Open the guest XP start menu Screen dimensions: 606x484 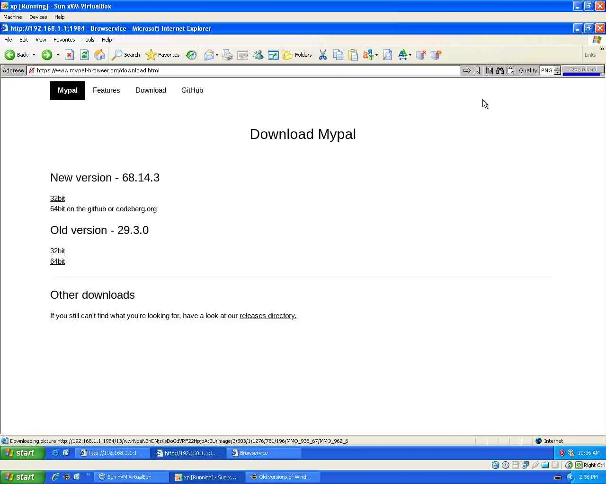coord(22,453)
